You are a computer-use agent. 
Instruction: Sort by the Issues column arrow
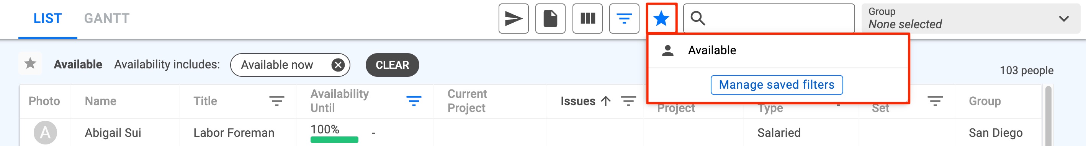click(605, 101)
